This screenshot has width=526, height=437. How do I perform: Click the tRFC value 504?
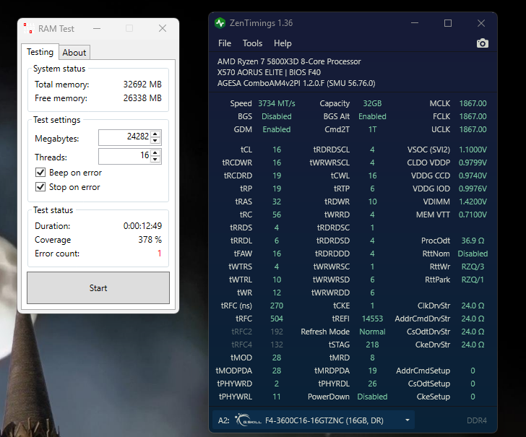[x=277, y=319]
